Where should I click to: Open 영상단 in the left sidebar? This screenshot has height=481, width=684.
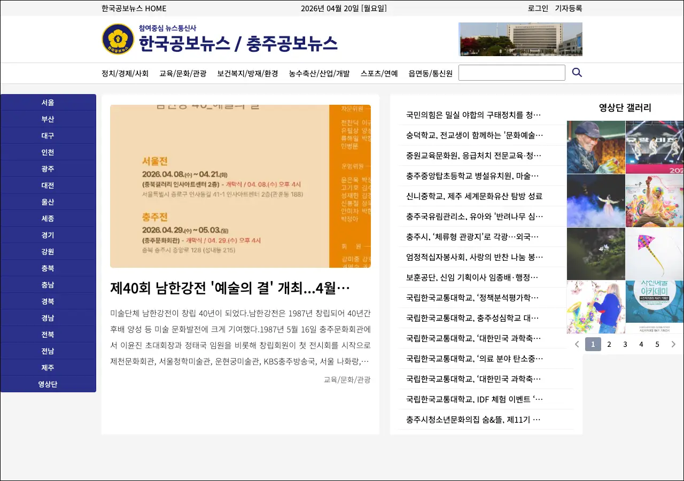coord(48,384)
